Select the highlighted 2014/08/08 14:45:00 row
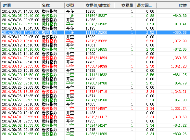 point(95,32)
